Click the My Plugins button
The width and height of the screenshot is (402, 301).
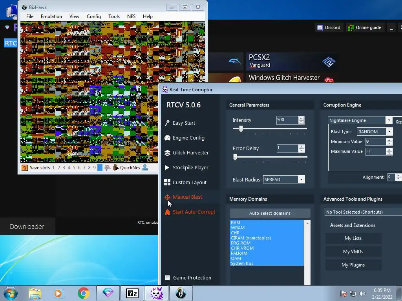[x=353, y=265]
